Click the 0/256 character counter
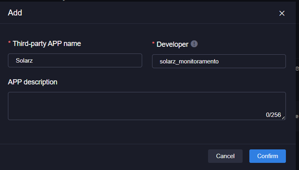Screen dimensions: 299x170 (x=273, y=115)
